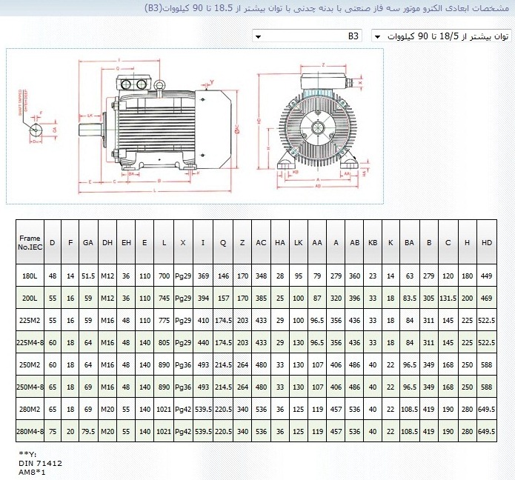This screenshot has height=480, width=515.
Task: Select the '65' D value in row 250M4-8
Action: click(x=53, y=387)
